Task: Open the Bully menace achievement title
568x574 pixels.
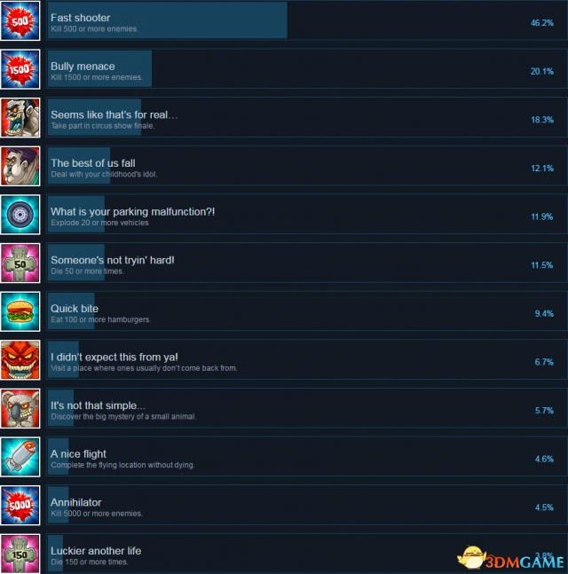Action: click(83, 67)
